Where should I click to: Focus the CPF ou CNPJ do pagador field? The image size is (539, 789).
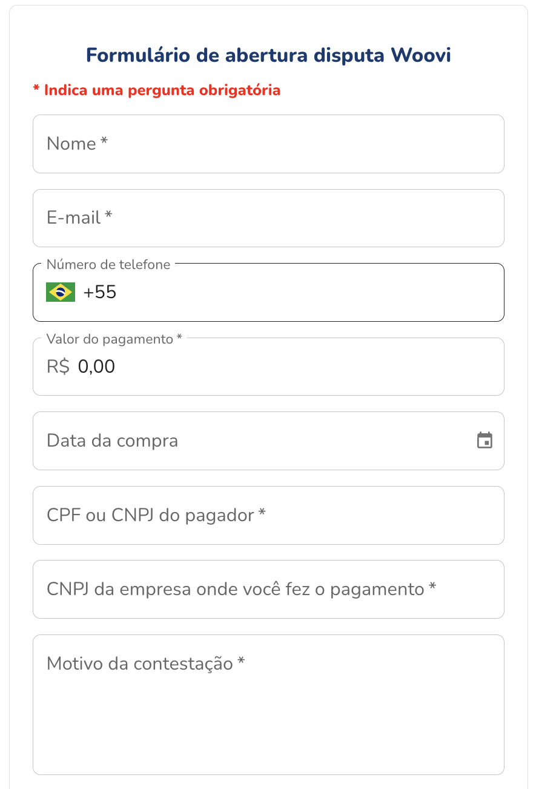coord(268,515)
